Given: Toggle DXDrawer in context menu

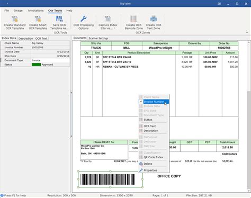Looking at the screenshot, I should coord(154,142).
